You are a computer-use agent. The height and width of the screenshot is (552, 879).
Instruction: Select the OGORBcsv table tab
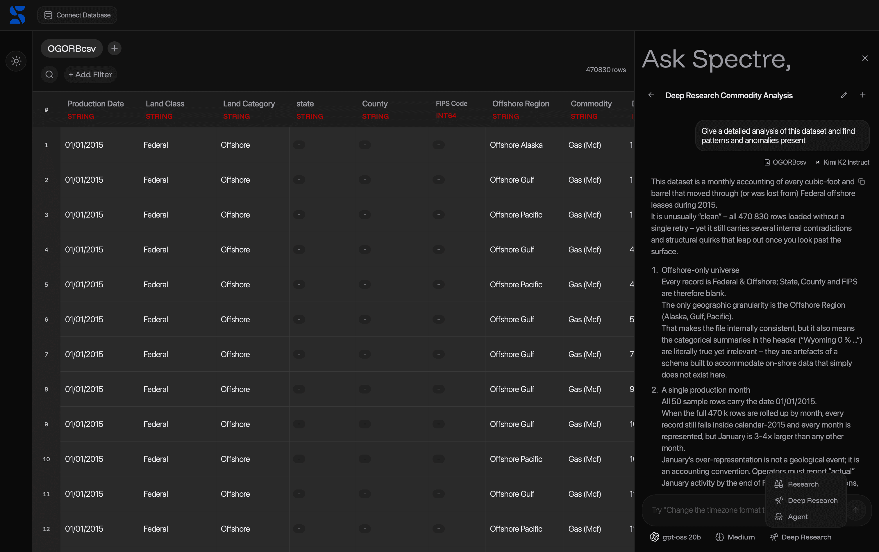[x=72, y=49]
